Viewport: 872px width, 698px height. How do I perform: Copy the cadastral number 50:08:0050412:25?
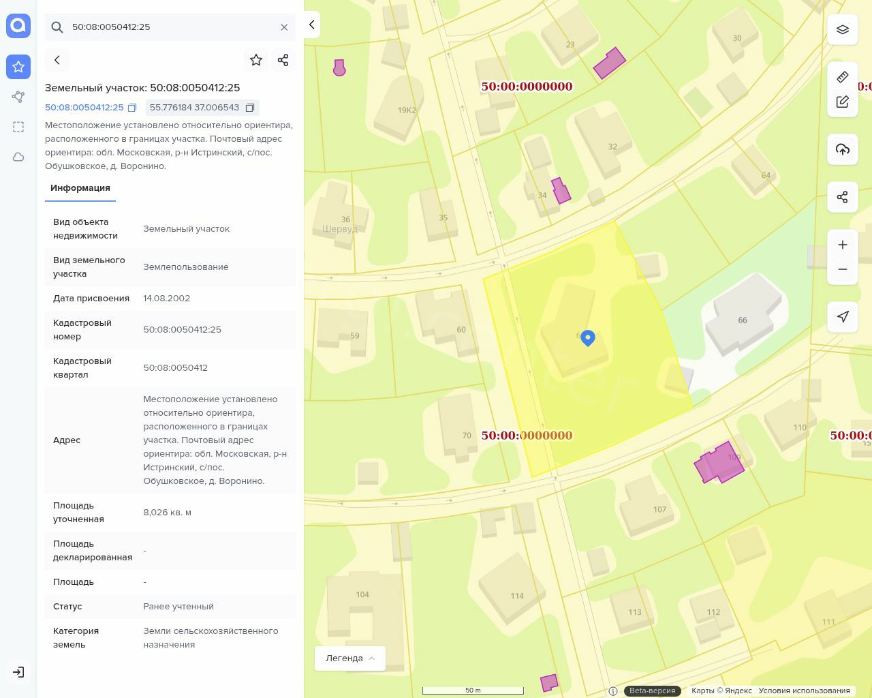[x=132, y=108]
